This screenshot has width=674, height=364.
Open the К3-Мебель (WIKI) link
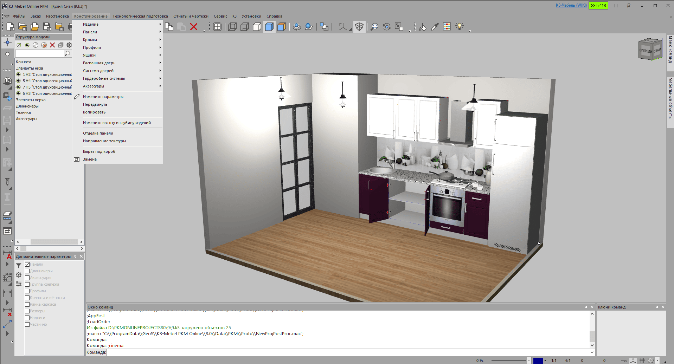(571, 5)
